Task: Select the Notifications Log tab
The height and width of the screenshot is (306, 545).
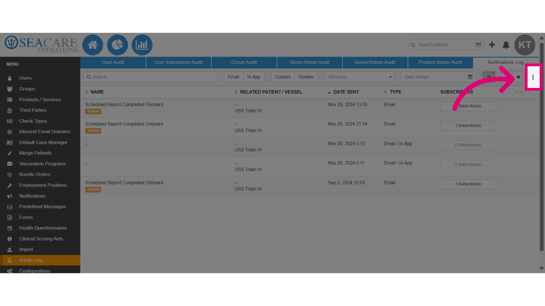Action: (506, 62)
